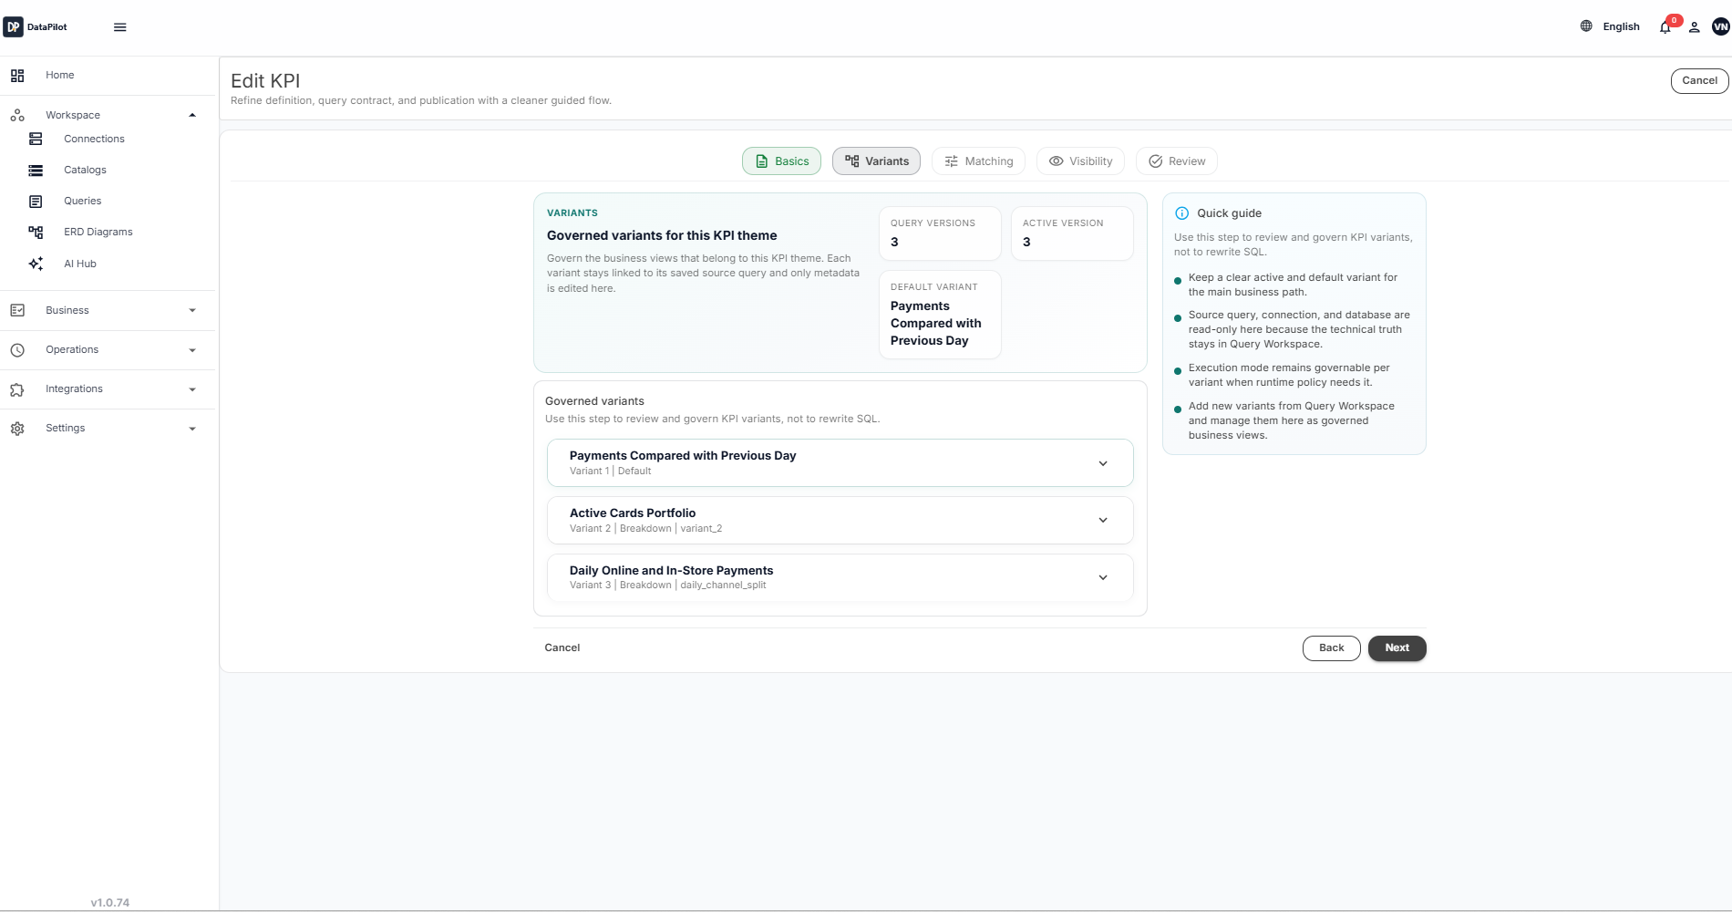1732x912 pixels.
Task: Expand the Active Cards Portfolio variant
Action: pyautogui.click(x=1102, y=520)
